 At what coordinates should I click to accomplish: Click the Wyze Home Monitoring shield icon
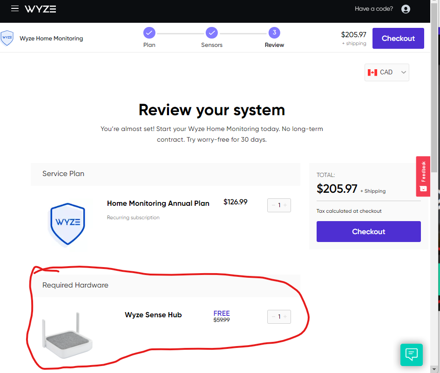(7, 38)
